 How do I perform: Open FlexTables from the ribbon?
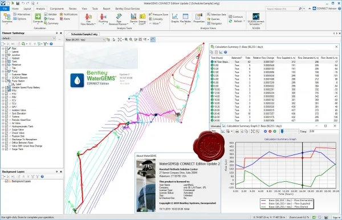[x=185, y=19]
